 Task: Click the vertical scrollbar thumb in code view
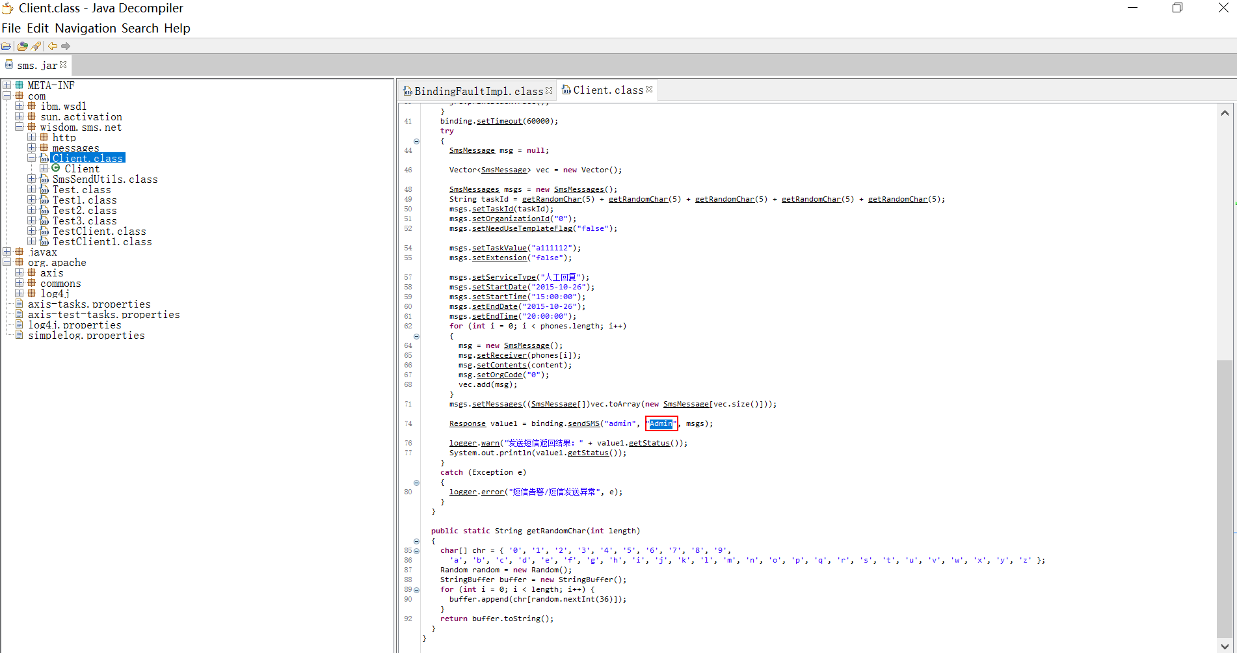1225,498
